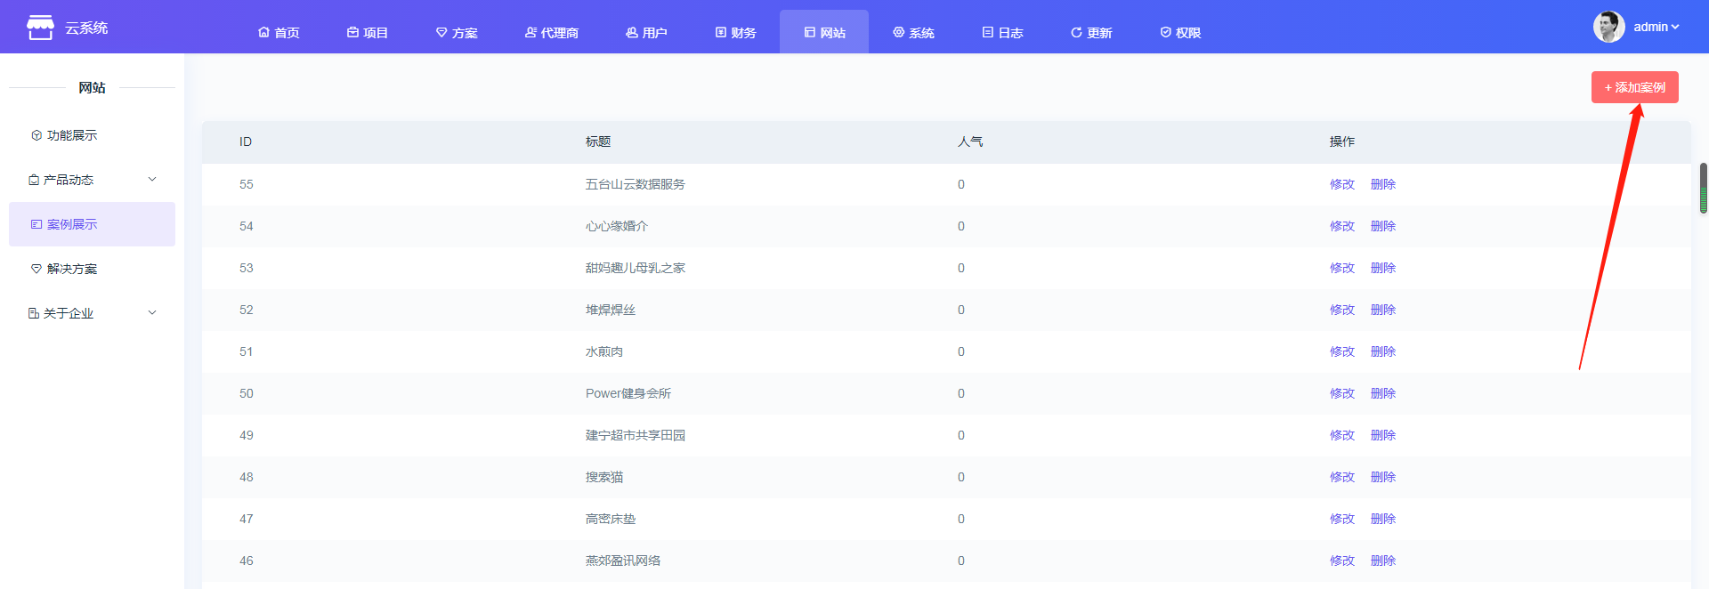
Task: Click the cube icon beside 功能展示
Action: [x=36, y=135]
